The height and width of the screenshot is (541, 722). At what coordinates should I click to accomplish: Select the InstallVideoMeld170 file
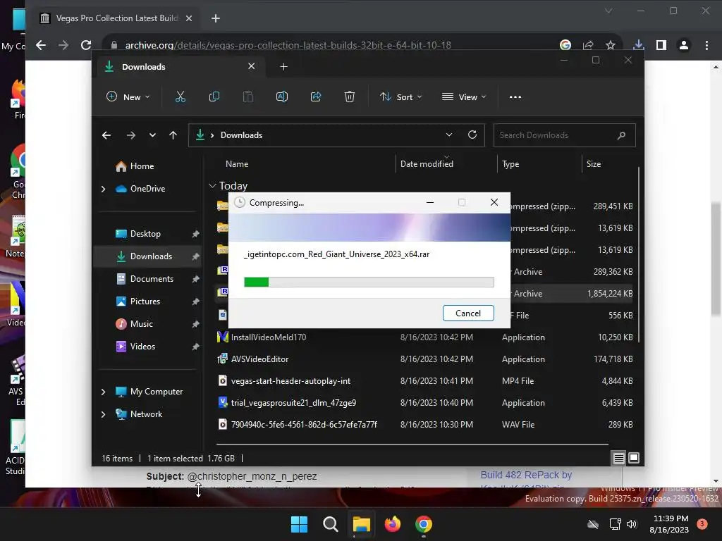pos(269,337)
